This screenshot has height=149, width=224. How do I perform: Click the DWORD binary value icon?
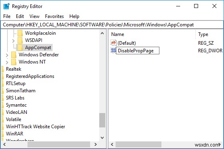(x=114, y=50)
